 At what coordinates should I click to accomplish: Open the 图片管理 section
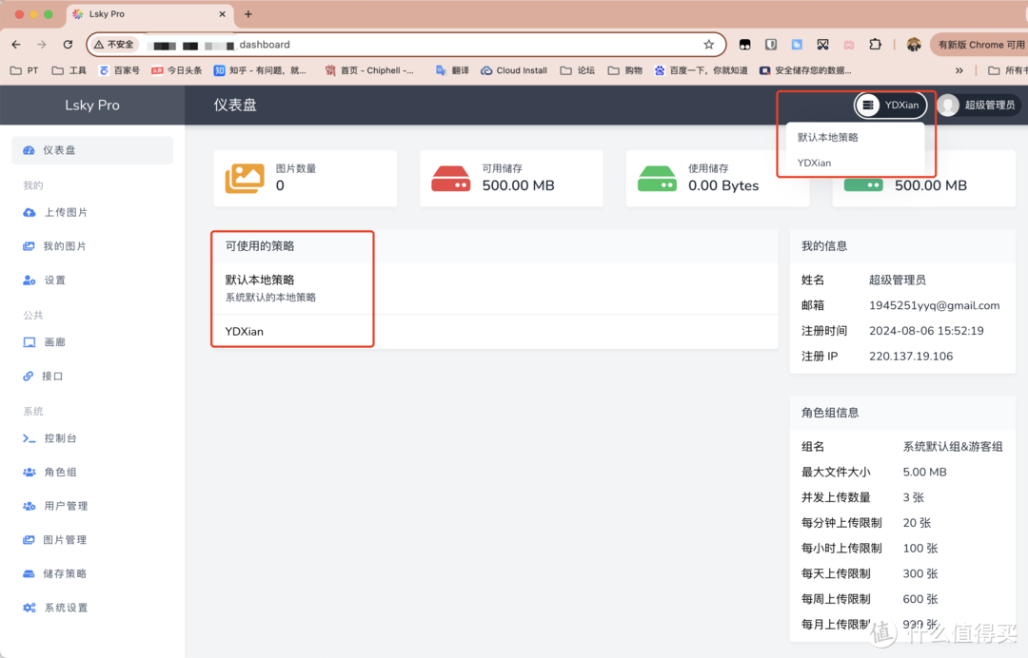(64, 539)
